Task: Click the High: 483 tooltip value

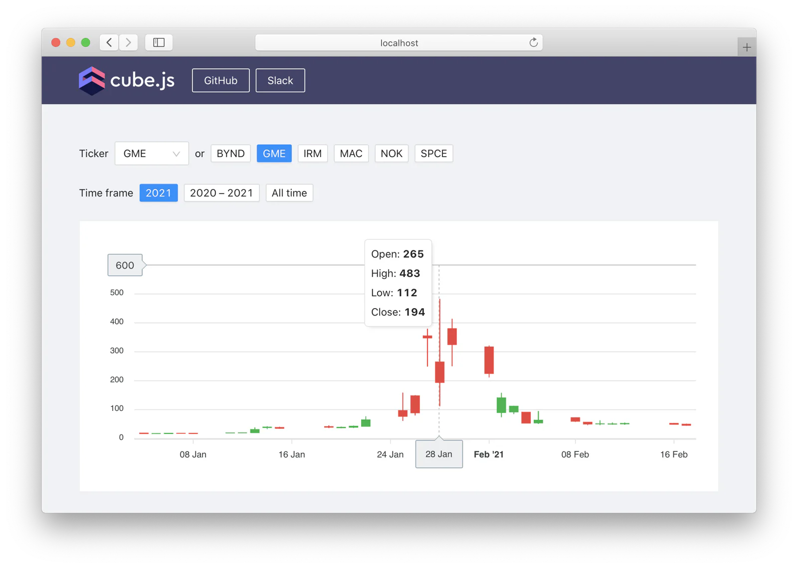Action: [x=396, y=273]
